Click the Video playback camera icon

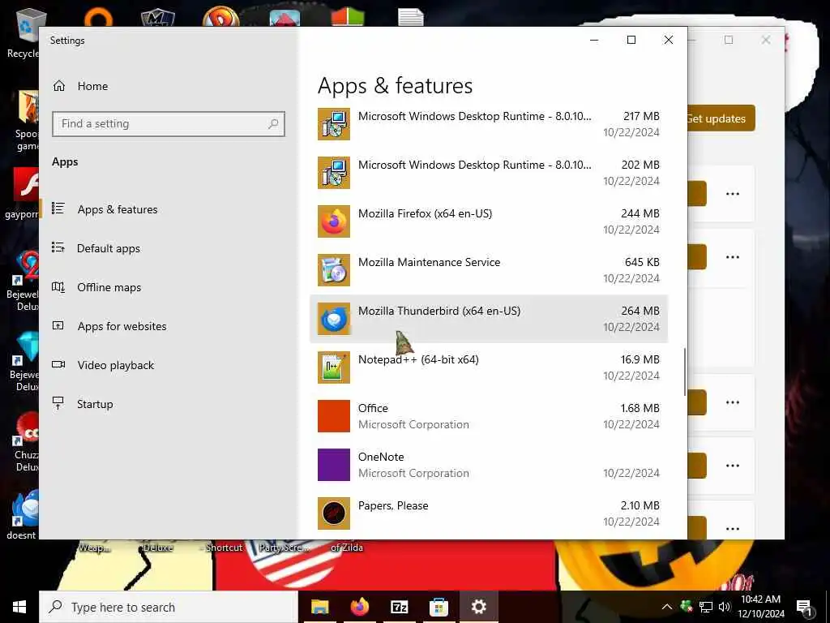pyautogui.click(x=58, y=364)
